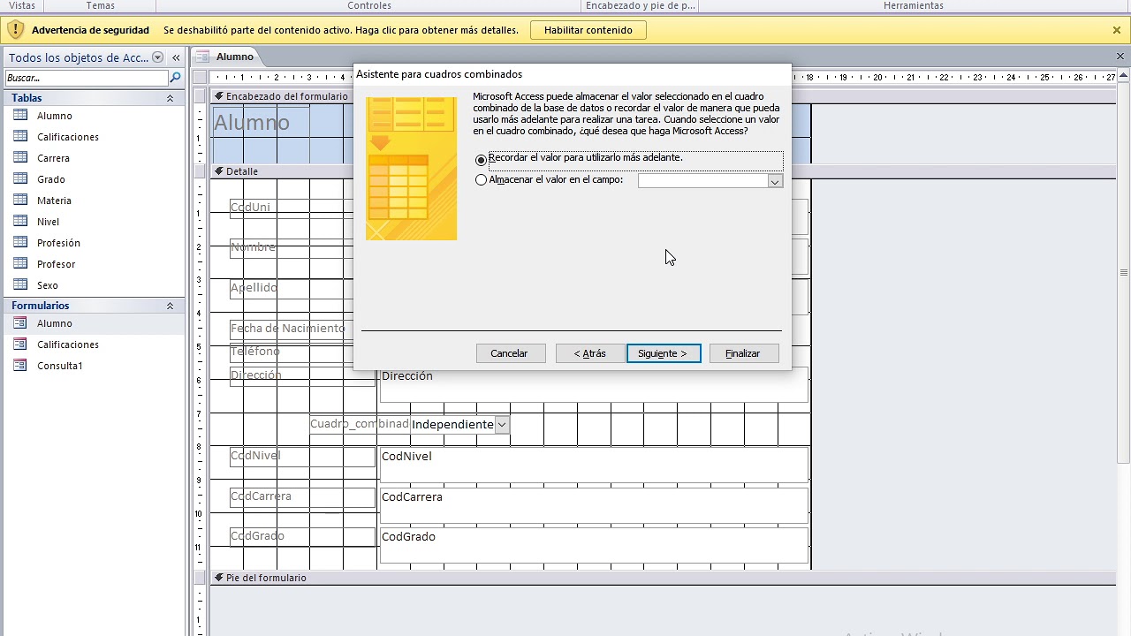Select 'Almacenar el valor en el campo' option
The height and width of the screenshot is (636, 1131).
tap(481, 179)
